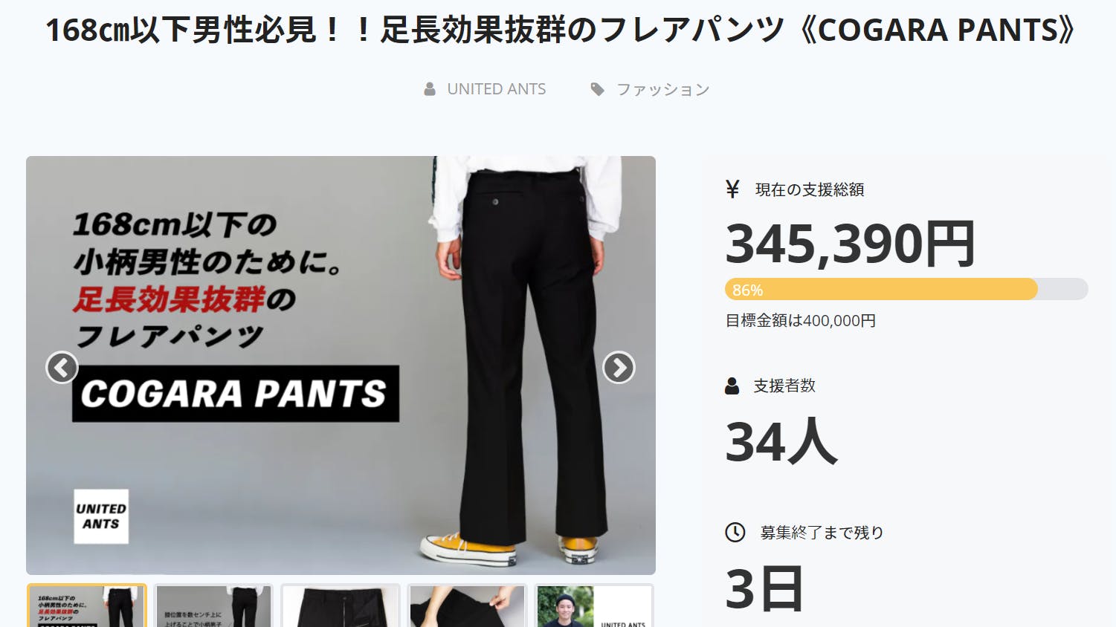
Task: Click the clock icon beside 募集終了まで残り
Action: [x=735, y=532]
